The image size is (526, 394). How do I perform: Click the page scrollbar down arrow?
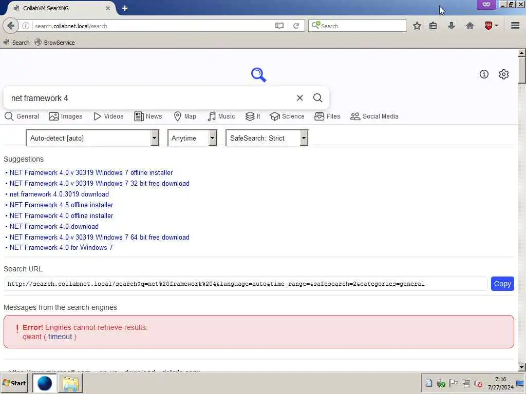[x=521, y=367]
